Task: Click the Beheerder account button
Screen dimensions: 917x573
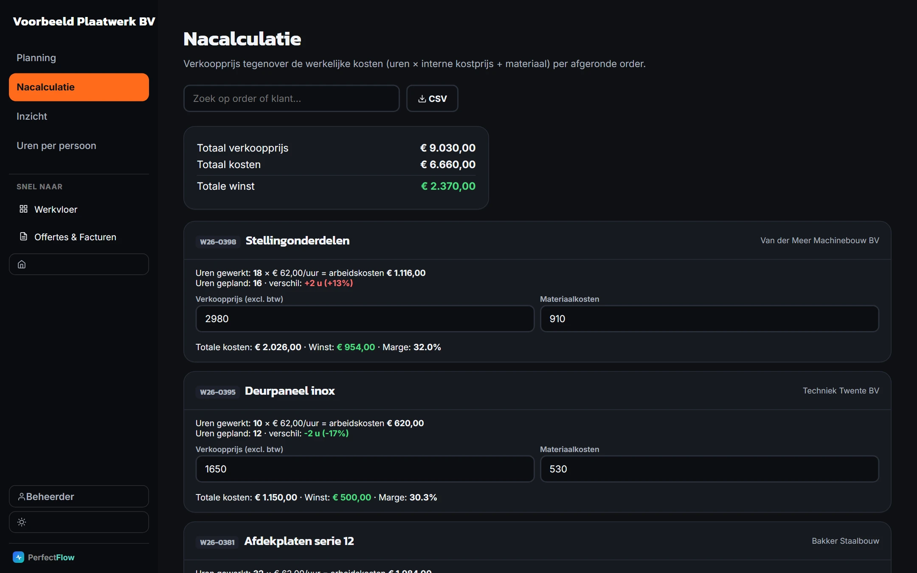Action: pos(79,497)
